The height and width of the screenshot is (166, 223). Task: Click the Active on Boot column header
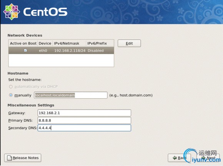click(x=23, y=43)
